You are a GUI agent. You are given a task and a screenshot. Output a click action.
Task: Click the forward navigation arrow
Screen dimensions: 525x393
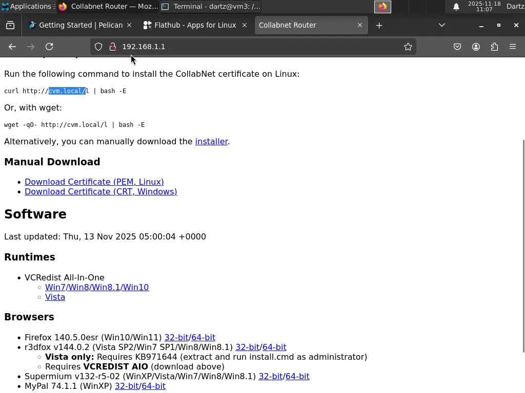tap(30, 47)
